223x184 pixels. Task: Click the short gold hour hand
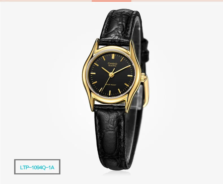pyautogui.click(x=106, y=70)
